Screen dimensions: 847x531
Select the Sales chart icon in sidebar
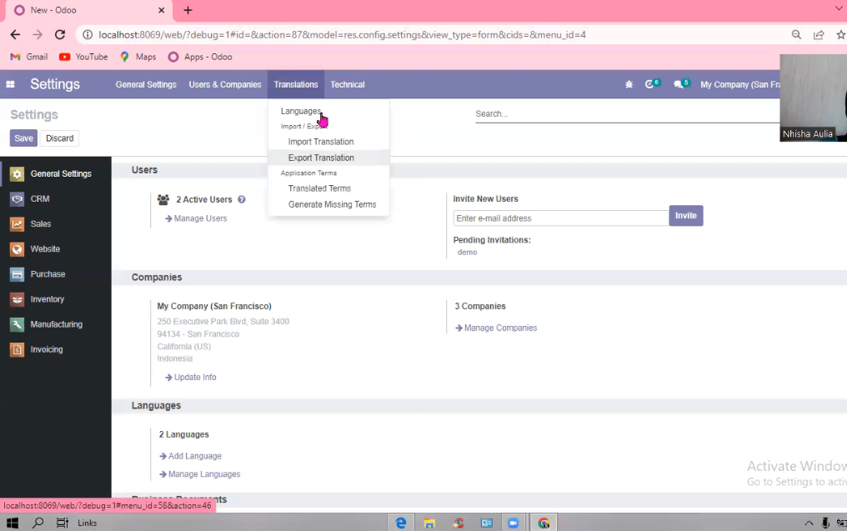click(x=18, y=223)
